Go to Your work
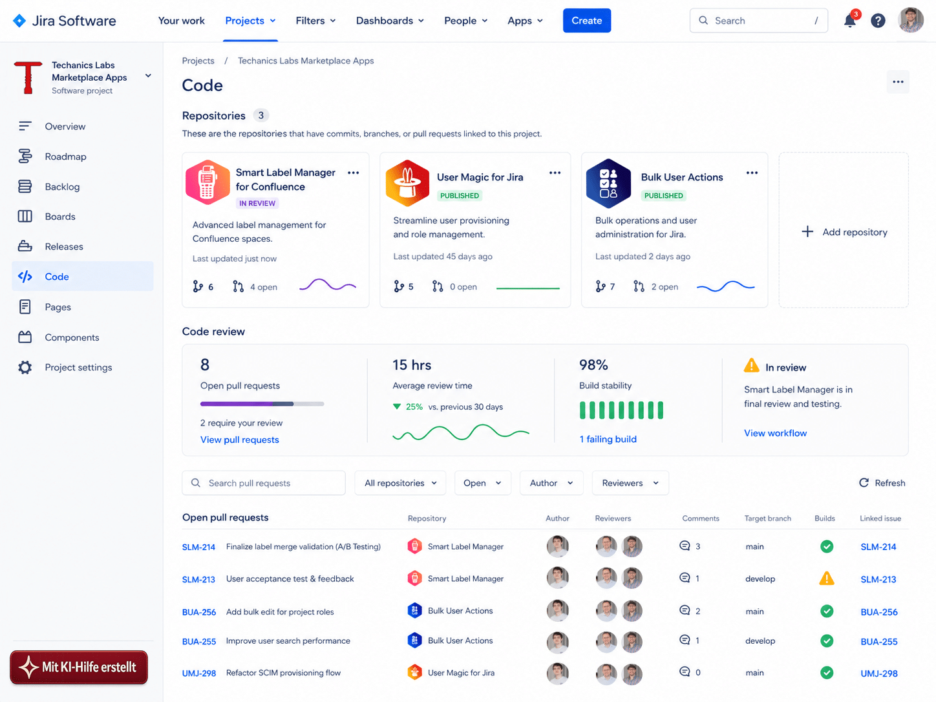 [182, 21]
